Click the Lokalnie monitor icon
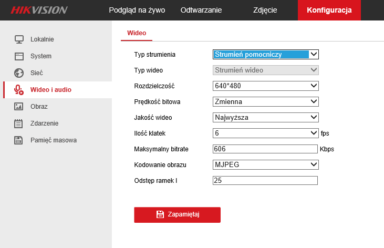Viewport: 384px width, 248px height. pos(19,39)
